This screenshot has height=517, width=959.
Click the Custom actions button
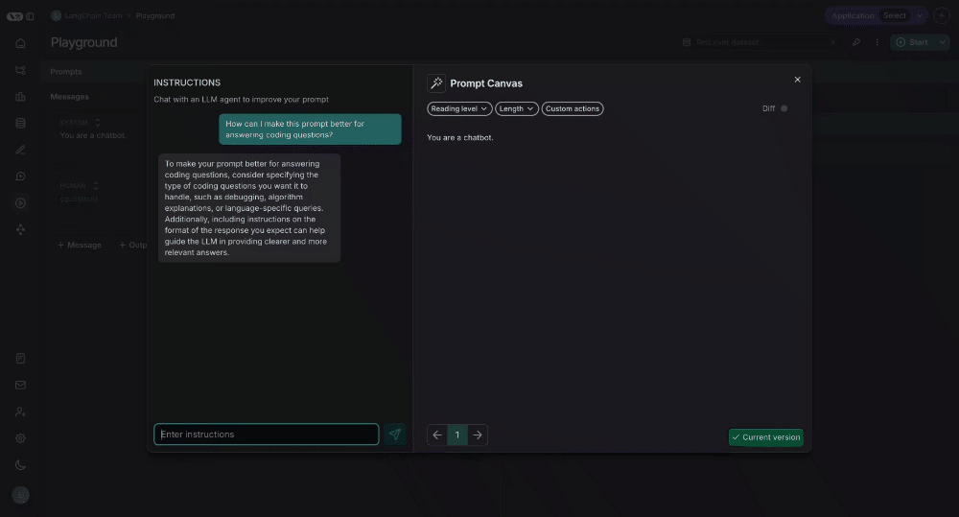[573, 109]
